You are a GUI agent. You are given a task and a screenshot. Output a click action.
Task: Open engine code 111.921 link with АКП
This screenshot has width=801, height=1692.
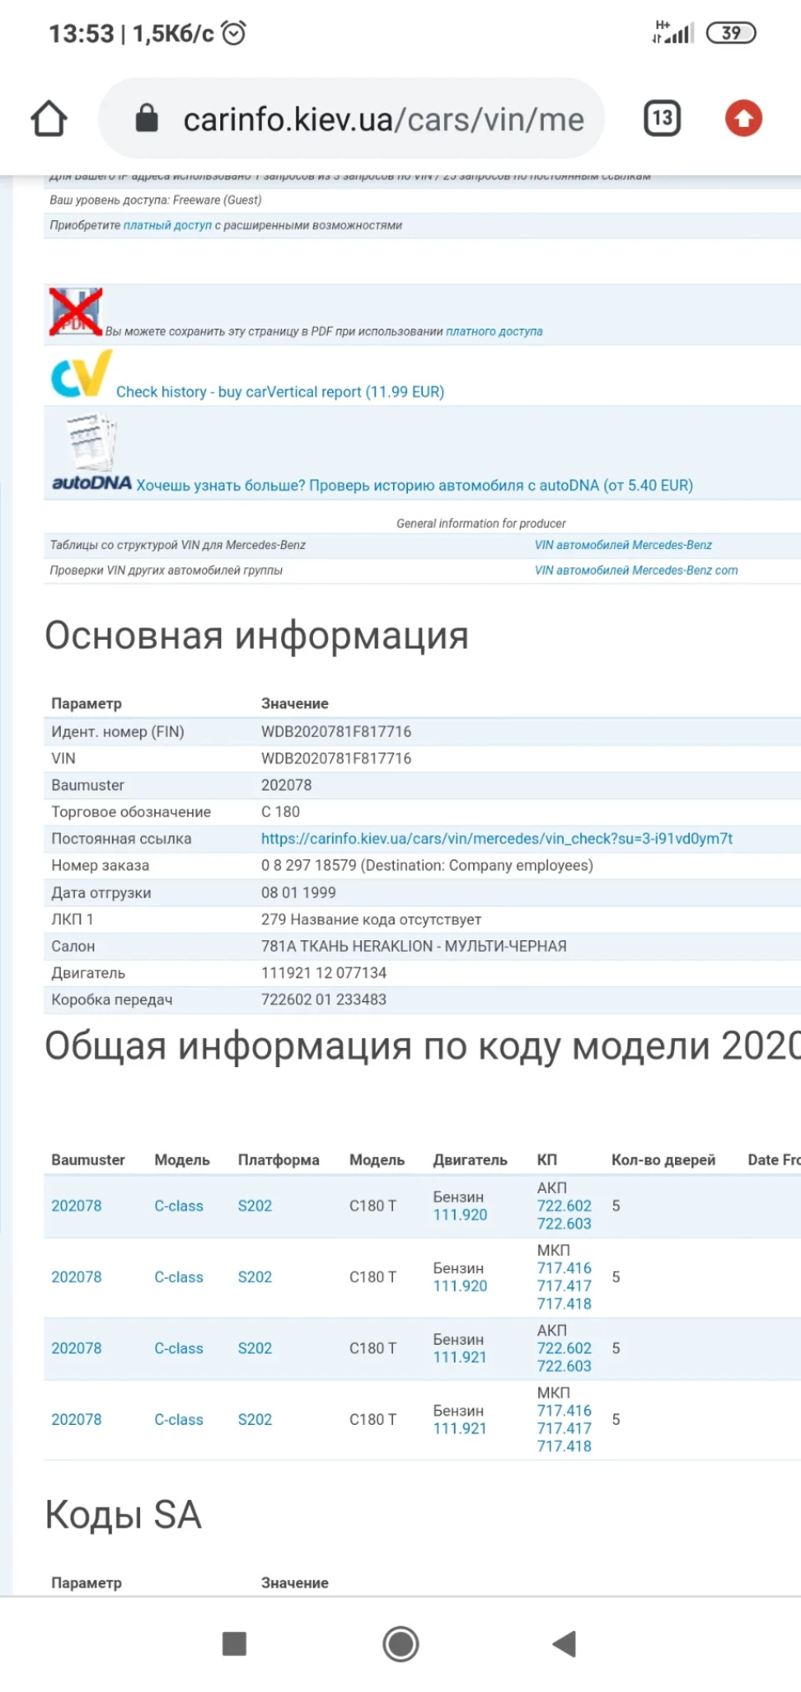pos(460,1357)
